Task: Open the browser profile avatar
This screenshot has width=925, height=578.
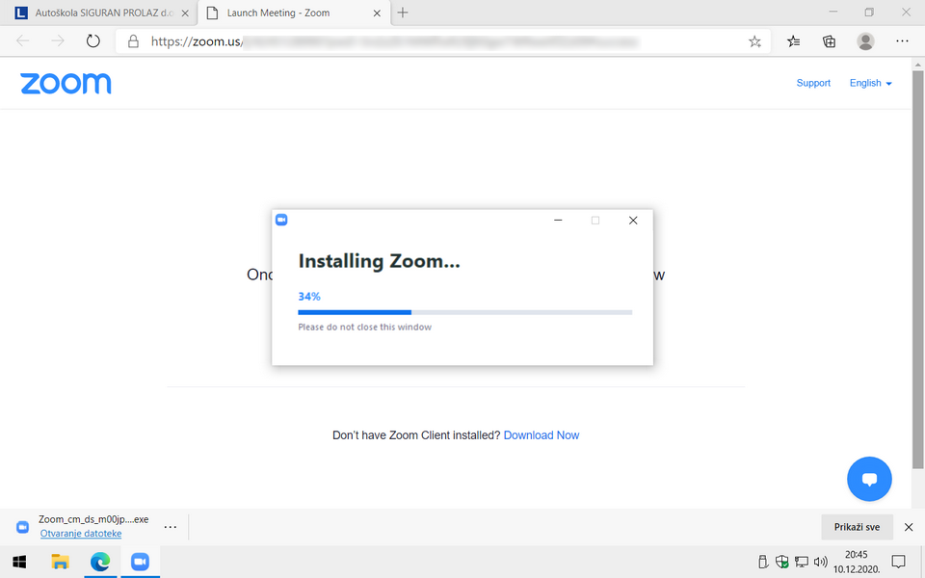Action: pos(865,41)
